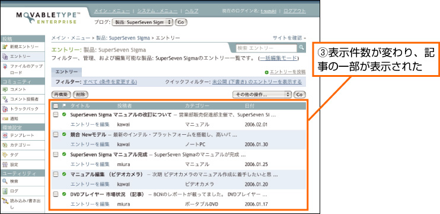Click the 一括編集モード link
This screenshot has width=440, height=214.
click(278, 59)
